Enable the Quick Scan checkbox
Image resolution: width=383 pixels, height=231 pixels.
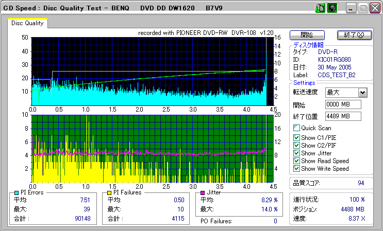click(296, 128)
